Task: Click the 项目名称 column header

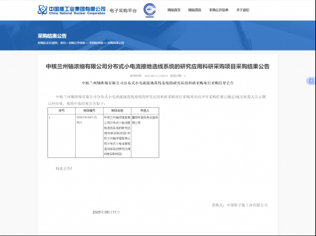Action: 117,110
